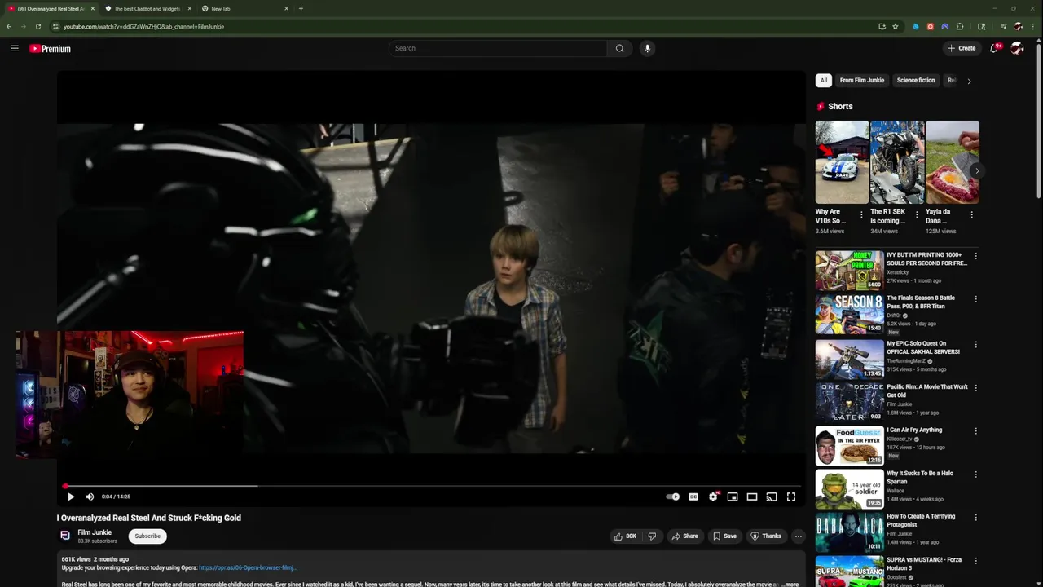Open the red extension icon in toolbar
Viewport: 1043px width, 587px height.
(x=931, y=27)
